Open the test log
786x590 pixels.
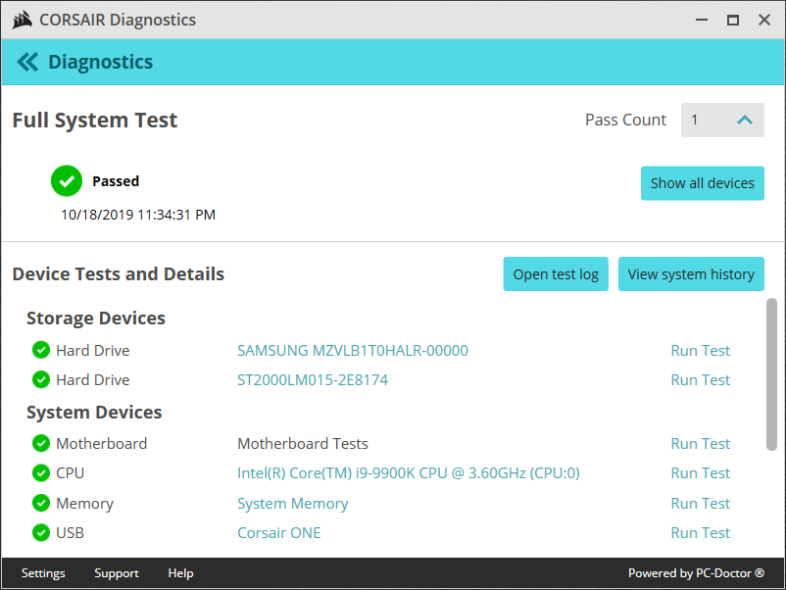pyautogui.click(x=556, y=274)
